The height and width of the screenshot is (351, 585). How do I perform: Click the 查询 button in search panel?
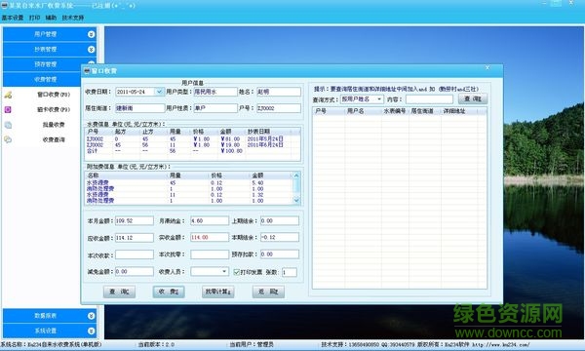click(472, 98)
